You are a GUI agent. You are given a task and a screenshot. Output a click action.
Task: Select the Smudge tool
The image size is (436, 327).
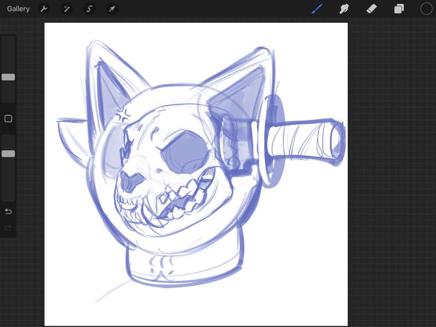(x=344, y=9)
